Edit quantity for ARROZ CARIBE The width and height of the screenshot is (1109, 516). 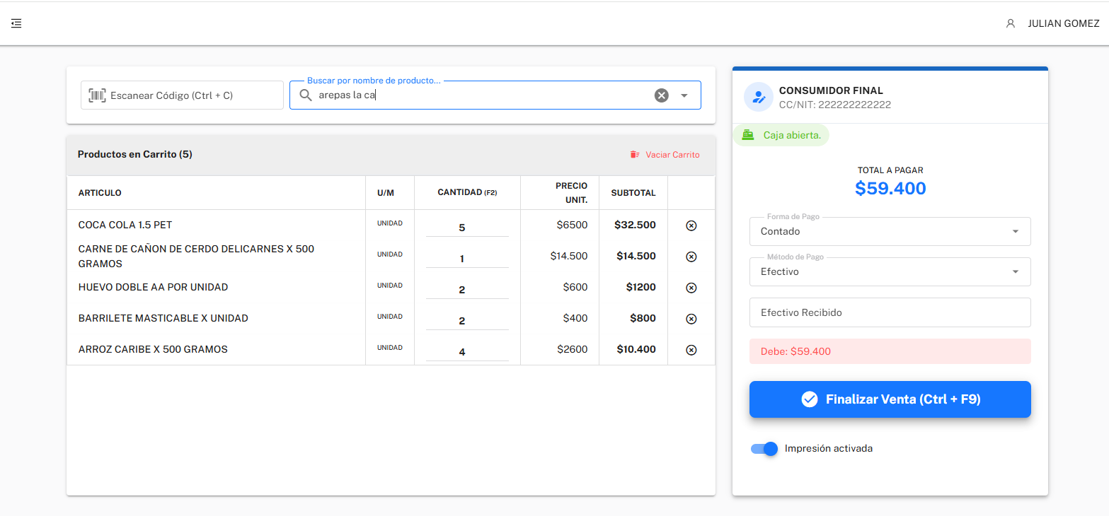click(x=467, y=352)
